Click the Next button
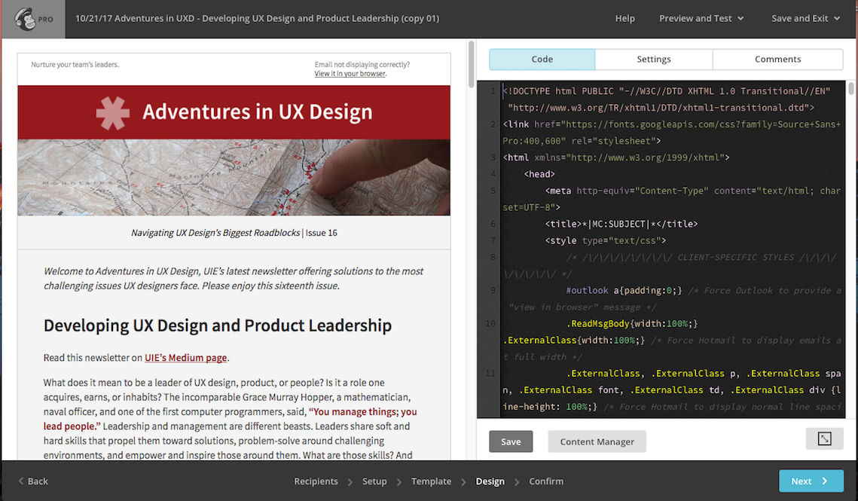 [x=811, y=481]
